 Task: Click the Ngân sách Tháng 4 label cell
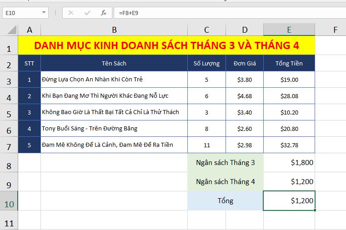pyautogui.click(x=226, y=182)
